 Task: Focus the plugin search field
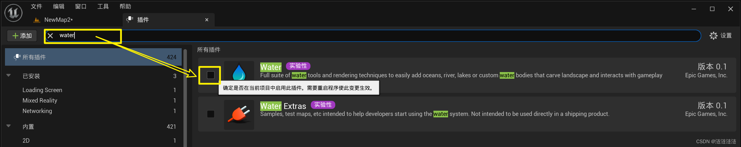373,36
